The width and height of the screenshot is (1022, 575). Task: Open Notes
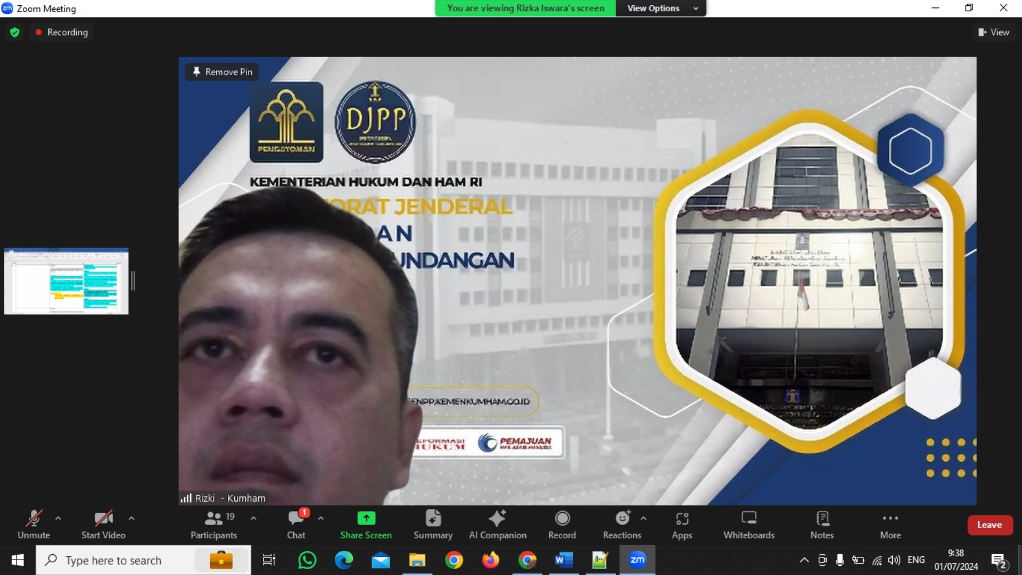(x=822, y=524)
